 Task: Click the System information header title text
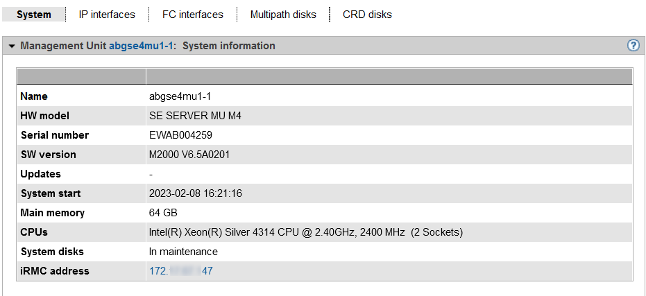click(x=229, y=46)
